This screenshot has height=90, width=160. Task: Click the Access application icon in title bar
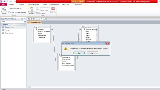point(1,1)
